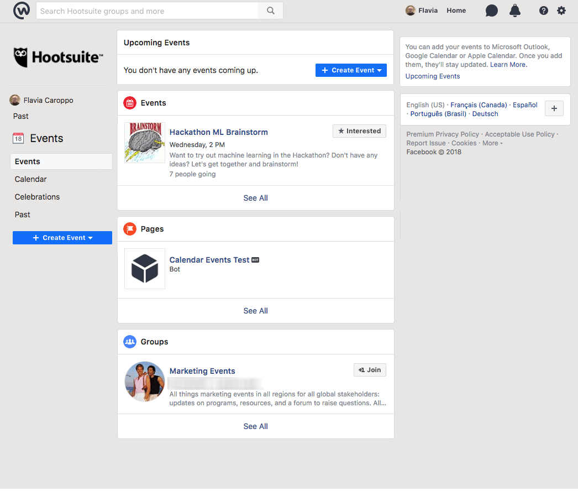Open the Acceptable Use Policy link
Image resolution: width=578 pixels, height=491 pixels.
tap(520, 134)
